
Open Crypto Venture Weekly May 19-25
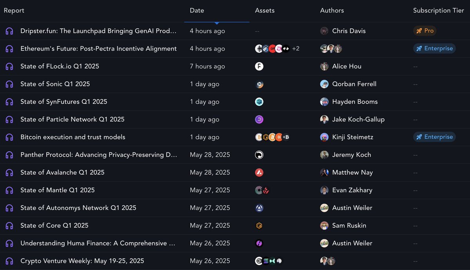coord(82,261)
